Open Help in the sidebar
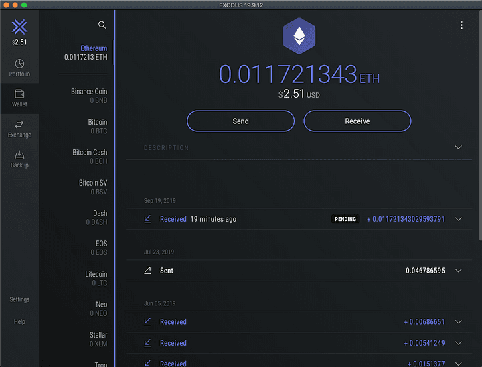Viewport: 482px width, 367px height. [x=19, y=321]
